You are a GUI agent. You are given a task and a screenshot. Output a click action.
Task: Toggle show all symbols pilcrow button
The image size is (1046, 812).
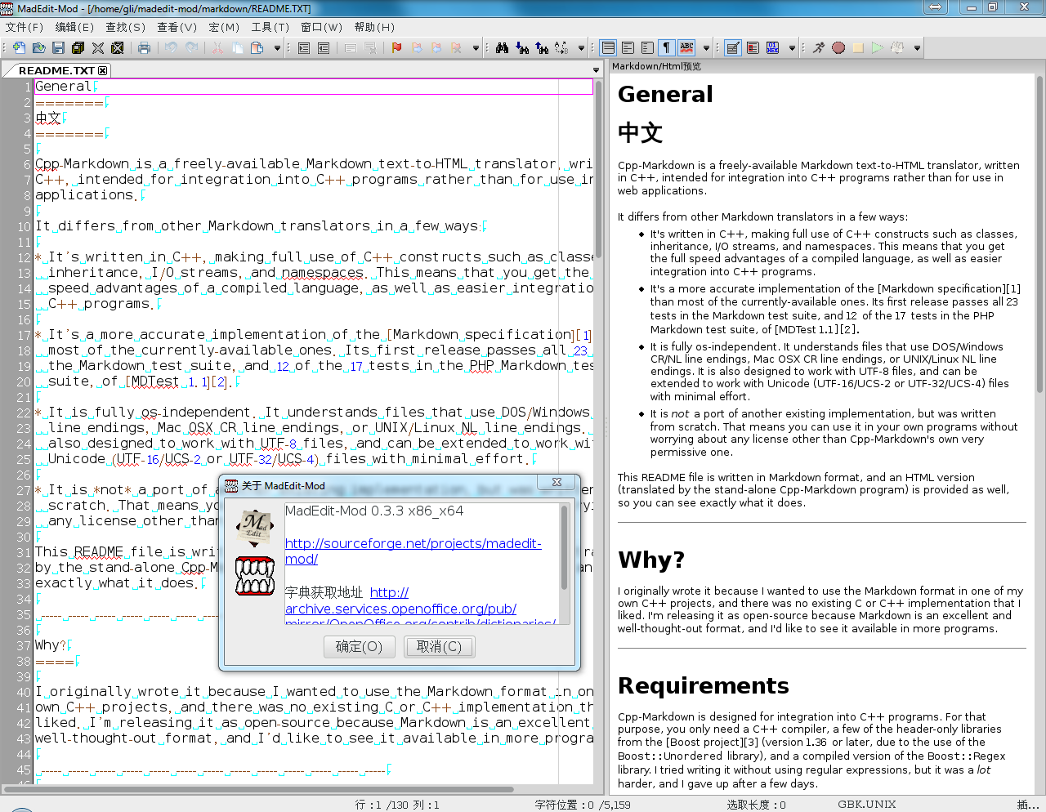[x=667, y=48]
